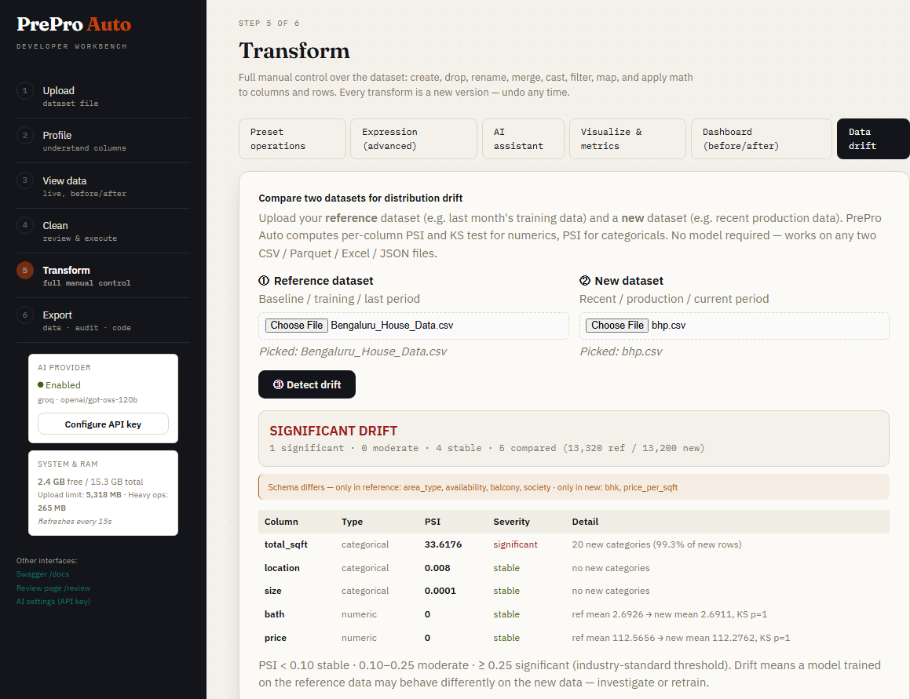This screenshot has height=699, width=910.
Task: Click the bath detail with mean 2.6926
Action: pos(669,614)
